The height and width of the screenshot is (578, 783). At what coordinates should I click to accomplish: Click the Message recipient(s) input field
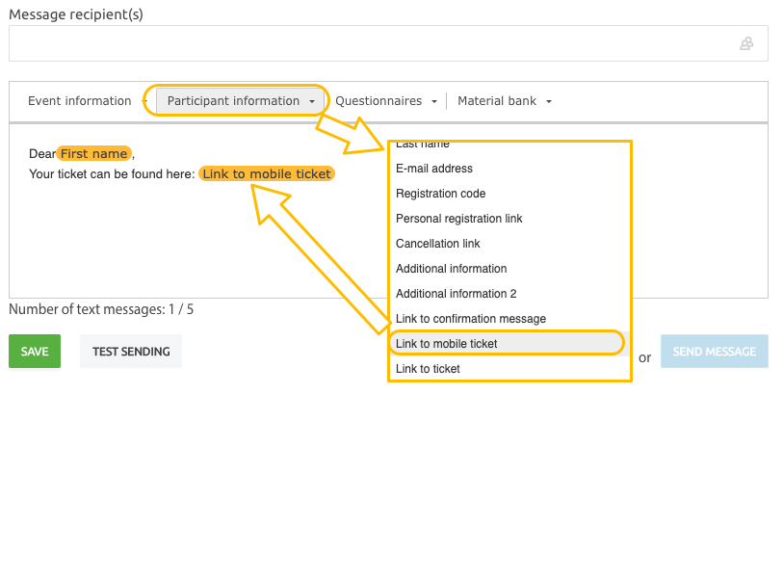click(388, 43)
